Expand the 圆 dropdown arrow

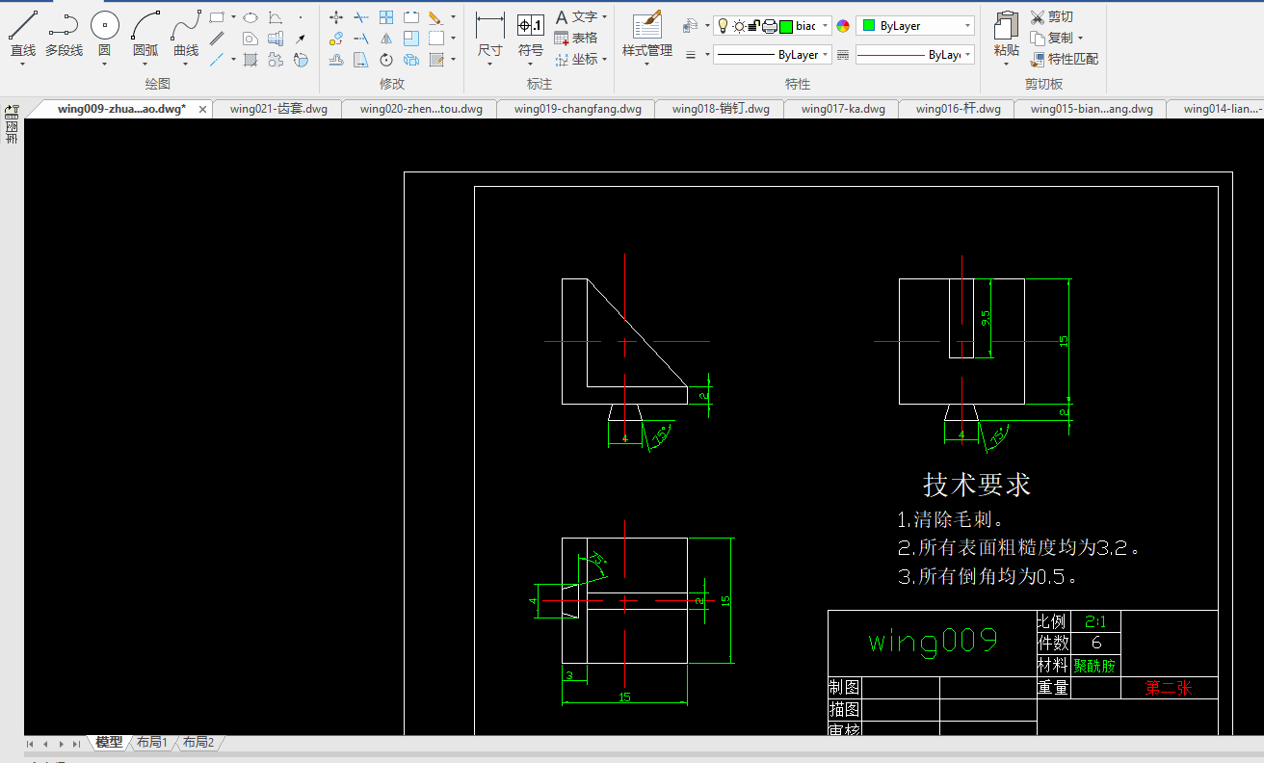(104, 65)
